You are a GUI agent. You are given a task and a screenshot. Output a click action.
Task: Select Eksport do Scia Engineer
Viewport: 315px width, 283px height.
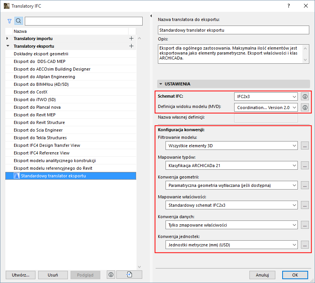point(71,130)
